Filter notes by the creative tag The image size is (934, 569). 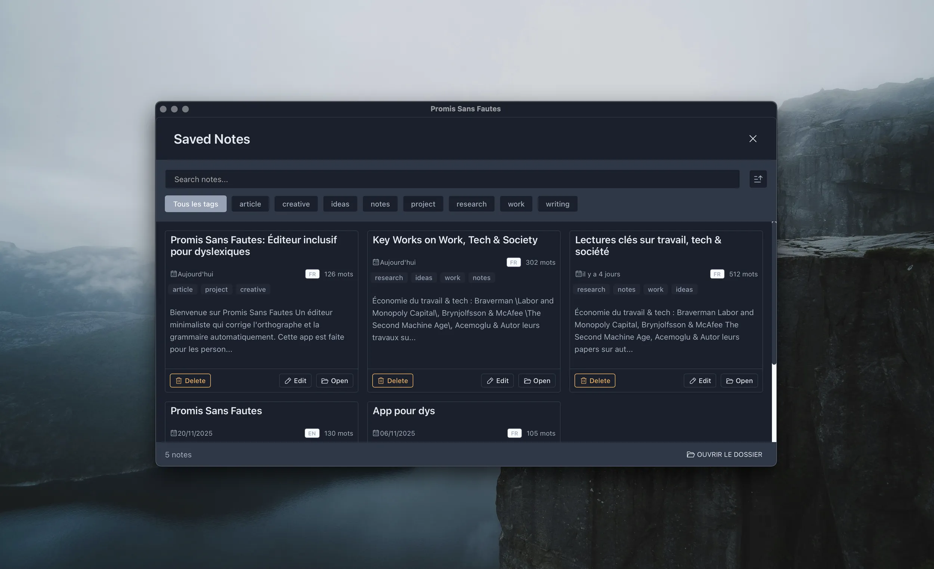click(x=296, y=204)
